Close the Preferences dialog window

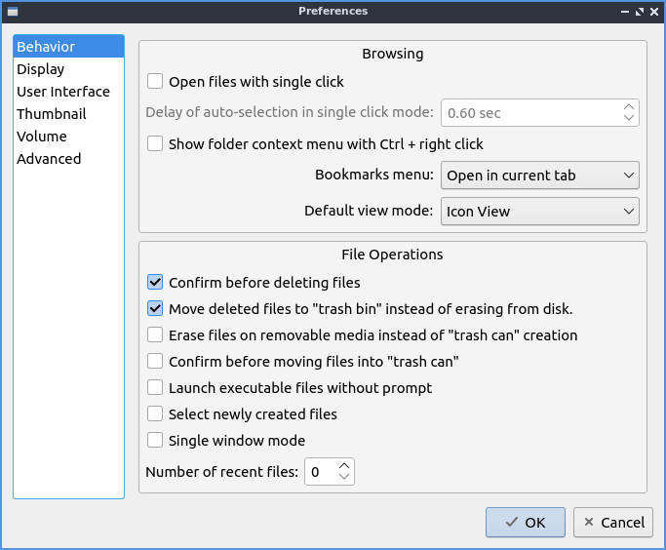point(654,11)
